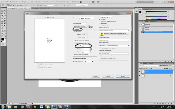Select the Zoom tool in toolbox

[x=5, y=36]
